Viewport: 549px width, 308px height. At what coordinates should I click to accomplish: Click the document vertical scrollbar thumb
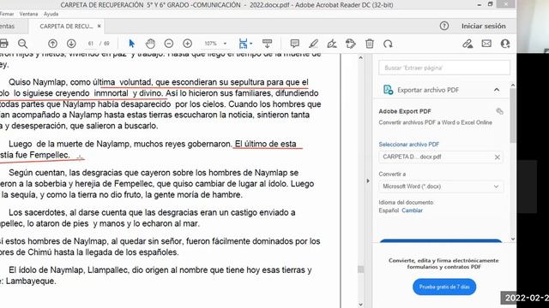pyautogui.click(x=361, y=269)
